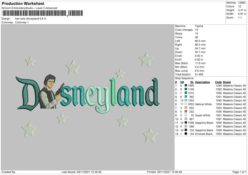Click the design barcode

(x=43, y=13)
